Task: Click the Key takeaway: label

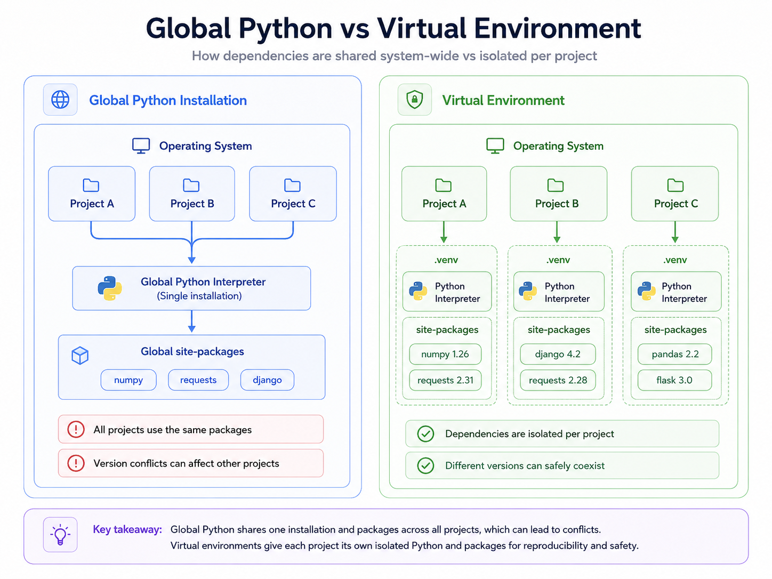Action: click(x=127, y=529)
